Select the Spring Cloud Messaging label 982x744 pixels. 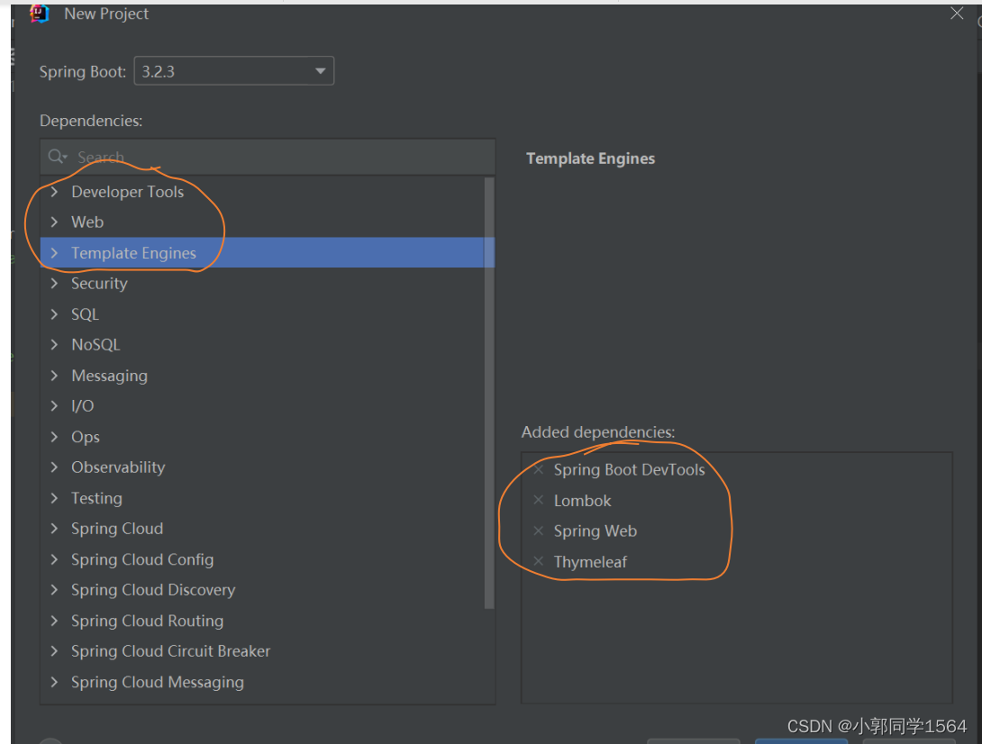tap(157, 683)
